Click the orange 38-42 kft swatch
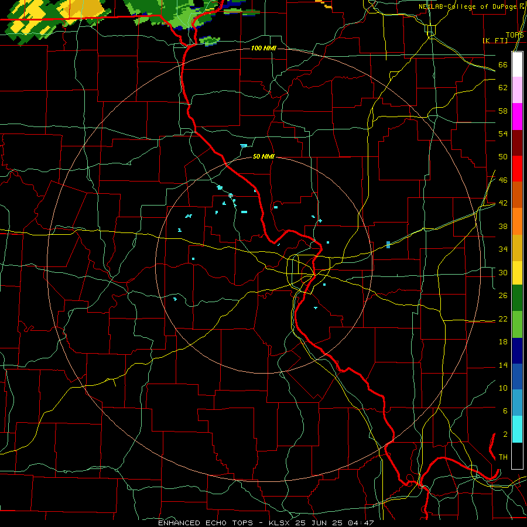The width and height of the screenshot is (527, 527). (517, 221)
